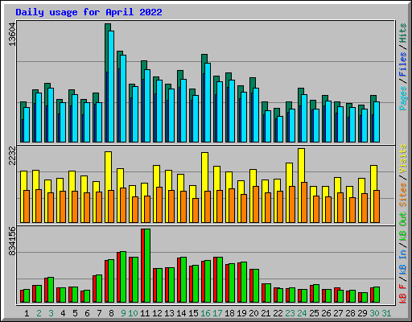Click day 30 on the x-axis
The image size is (412, 322).
(374, 313)
